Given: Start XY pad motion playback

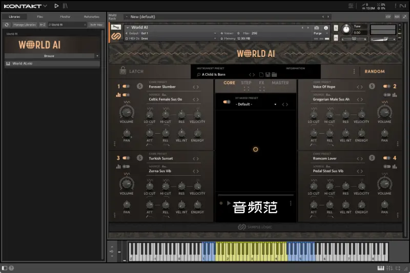Looking at the screenshot, I should click(229, 203).
